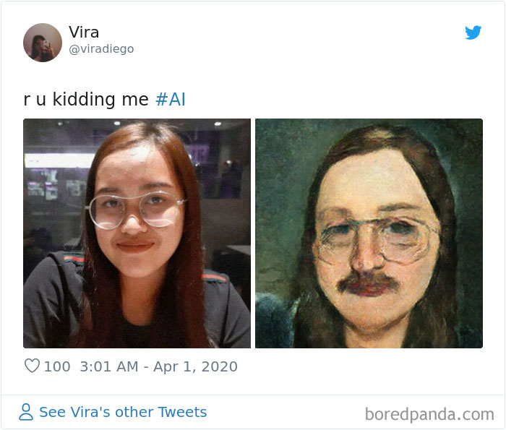This screenshot has height=430, width=506.
Task: Click the tweet text "r u kidding me"
Action: 86,100
